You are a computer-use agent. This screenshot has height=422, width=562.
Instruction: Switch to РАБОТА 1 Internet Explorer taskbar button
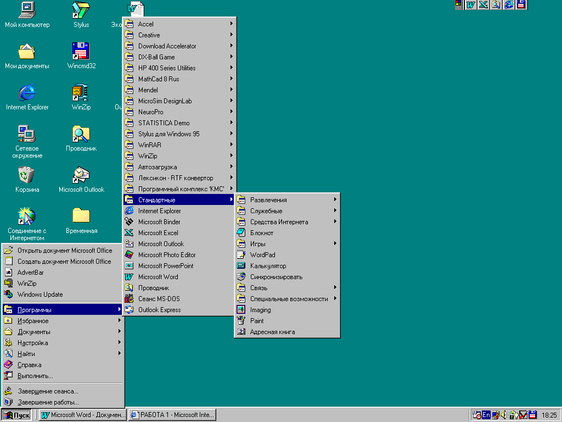pyautogui.click(x=172, y=415)
